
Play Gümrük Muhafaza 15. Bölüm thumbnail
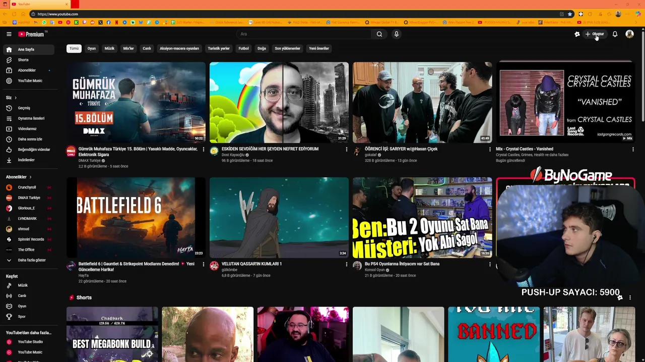[x=136, y=103]
